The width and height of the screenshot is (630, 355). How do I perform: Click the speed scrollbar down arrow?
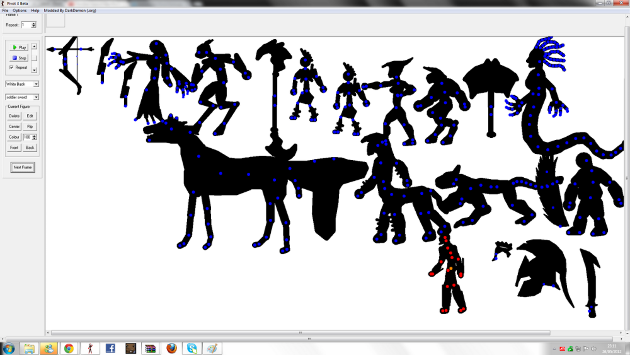click(x=34, y=70)
